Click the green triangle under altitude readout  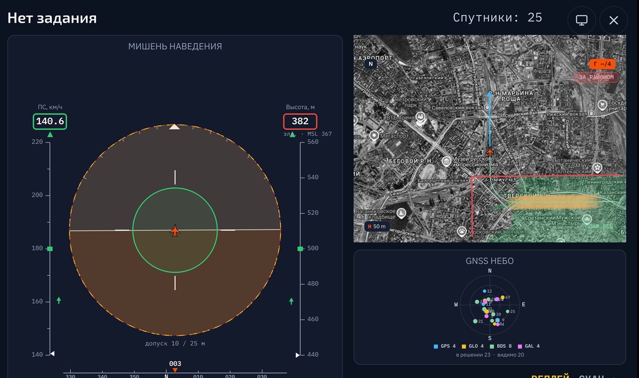pyautogui.click(x=293, y=135)
